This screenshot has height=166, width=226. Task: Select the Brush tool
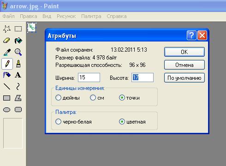(18, 64)
